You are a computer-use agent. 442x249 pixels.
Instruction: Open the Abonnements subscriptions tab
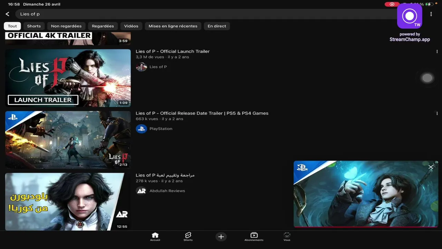point(254,237)
